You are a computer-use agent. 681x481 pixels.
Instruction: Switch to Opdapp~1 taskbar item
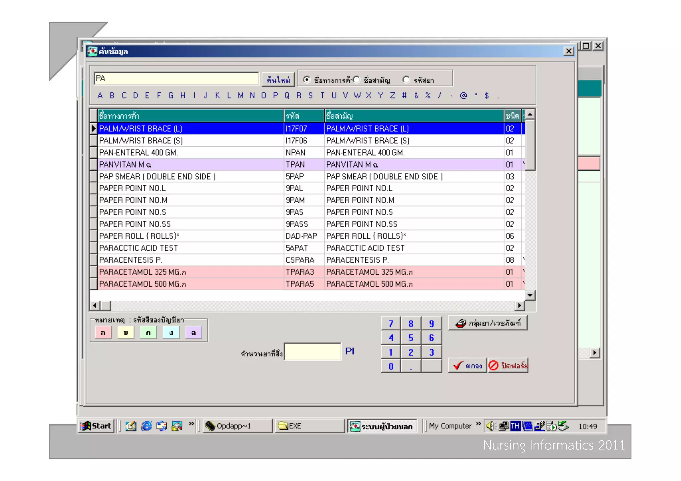237,426
